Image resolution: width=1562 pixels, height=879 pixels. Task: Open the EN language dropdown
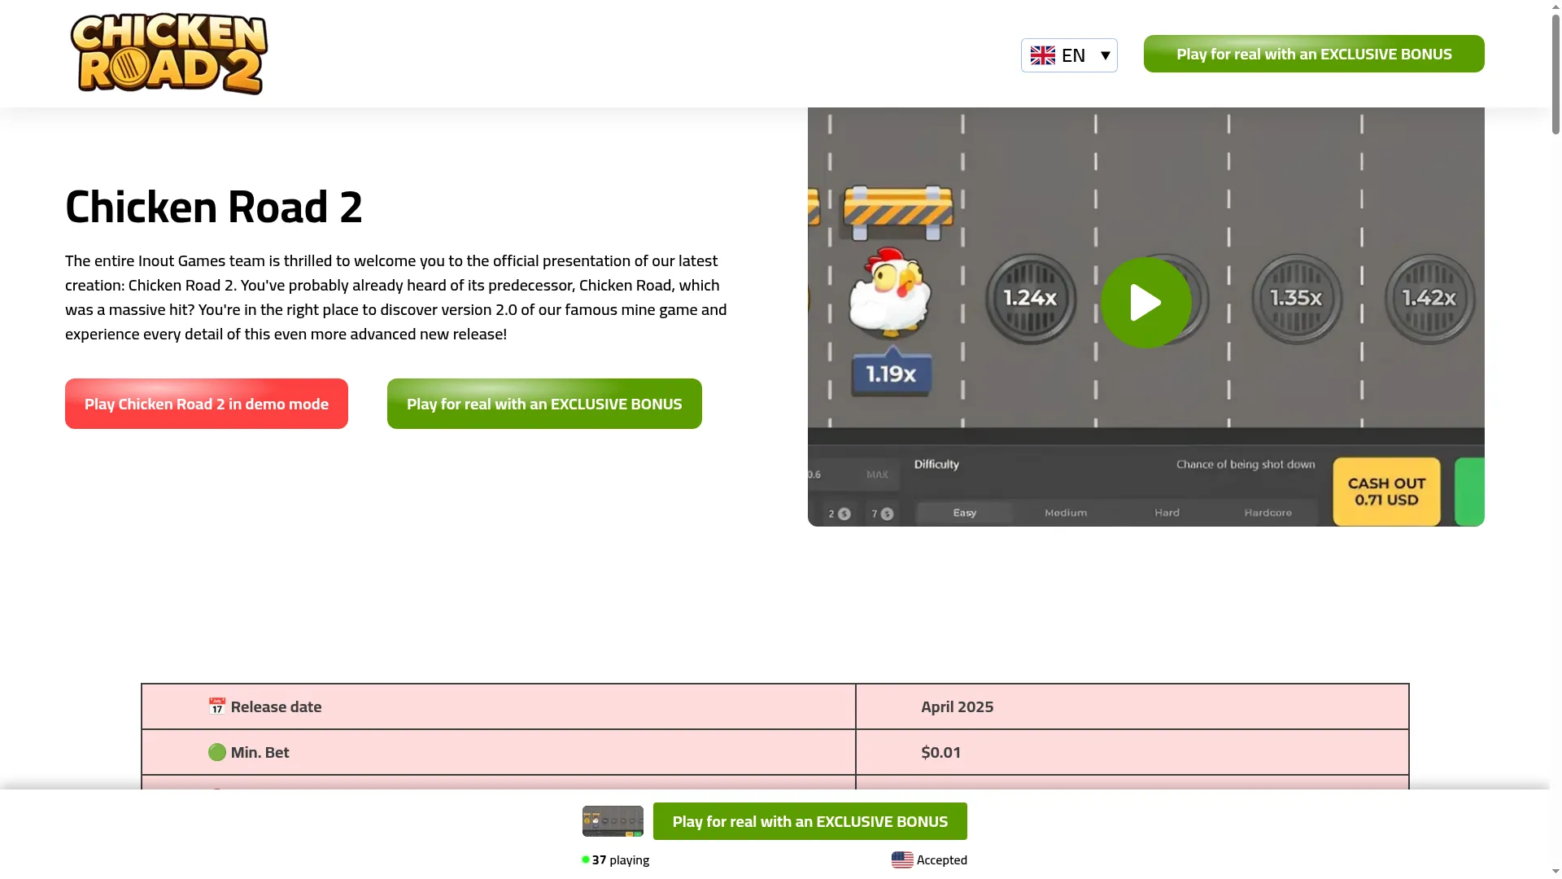click(x=1069, y=55)
